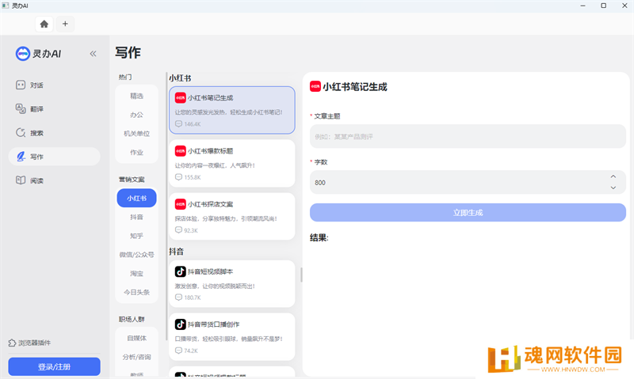Click the 写作 pen icon
This screenshot has width=634, height=379.
(x=21, y=156)
